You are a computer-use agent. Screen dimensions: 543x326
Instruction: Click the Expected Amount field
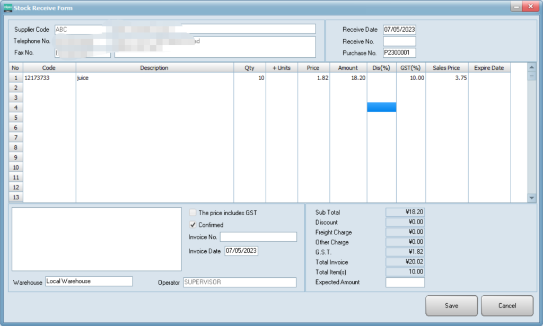tap(405, 283)
